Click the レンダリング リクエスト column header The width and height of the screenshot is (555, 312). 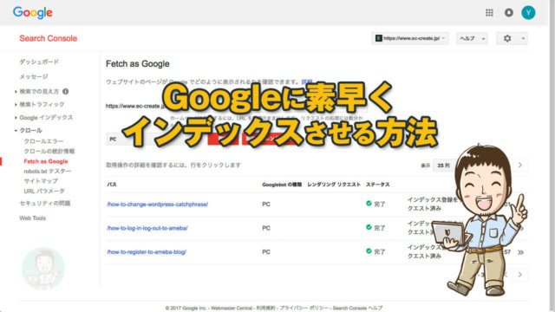pos(334,185)
